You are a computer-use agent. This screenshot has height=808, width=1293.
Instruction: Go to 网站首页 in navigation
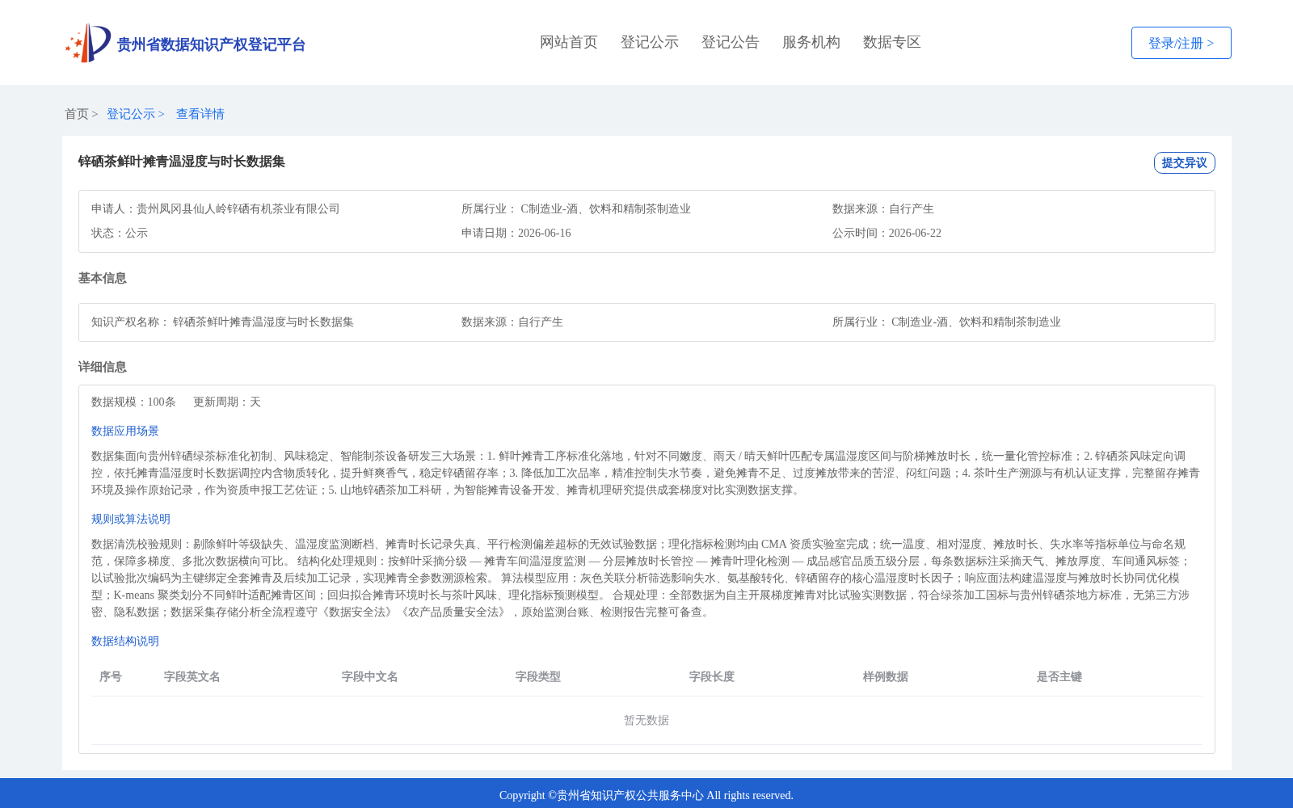coord(569,42)
